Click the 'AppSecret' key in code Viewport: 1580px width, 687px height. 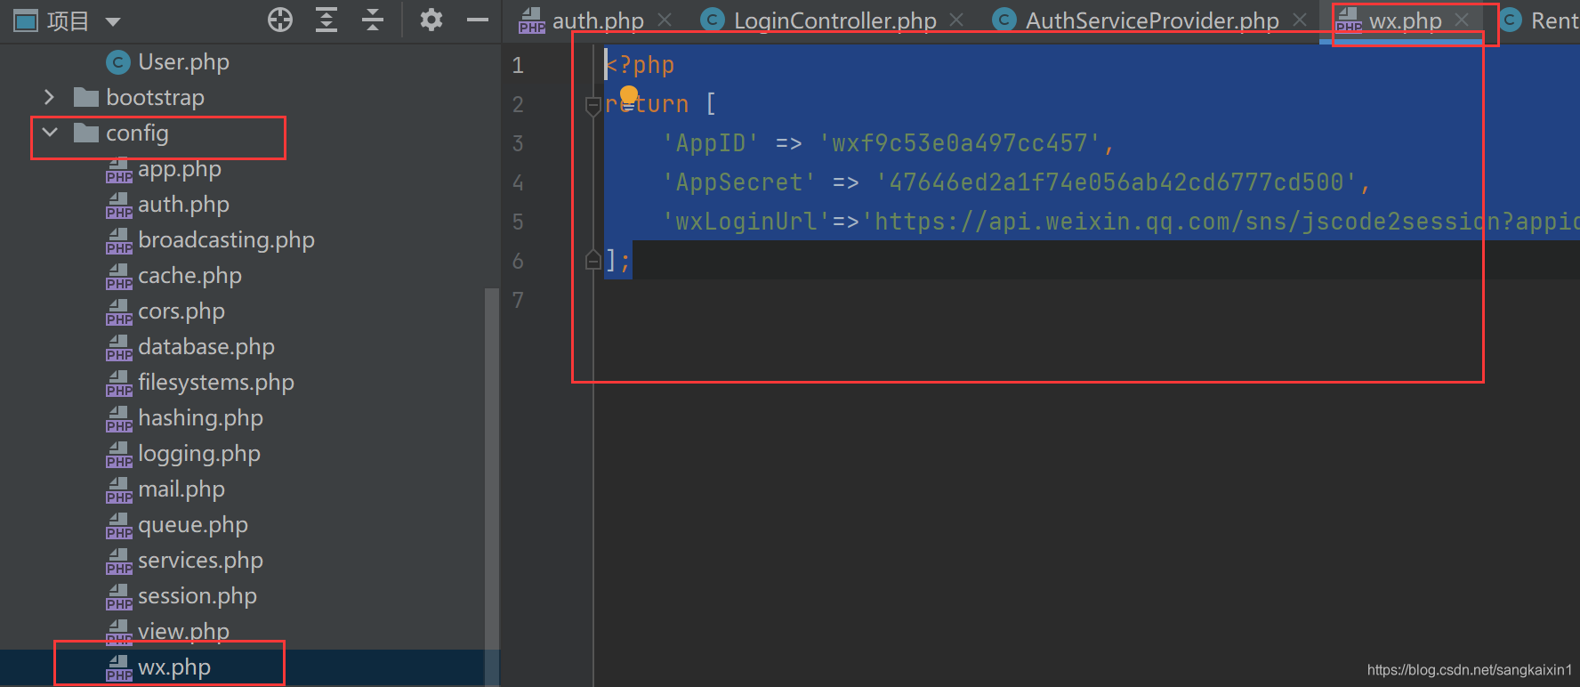738,182
